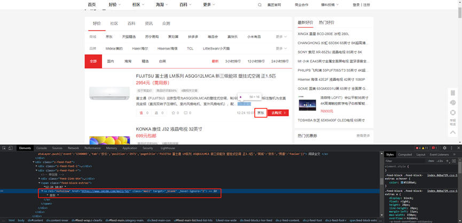Viewport: 462px width, 223px height.
Task: Open the 好价 dropdown in the top navigation
Action: pos(115,5)
